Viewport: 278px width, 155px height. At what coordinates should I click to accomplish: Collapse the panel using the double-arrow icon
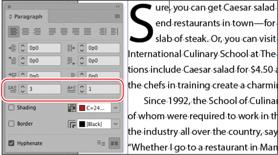tap(118, 7)
